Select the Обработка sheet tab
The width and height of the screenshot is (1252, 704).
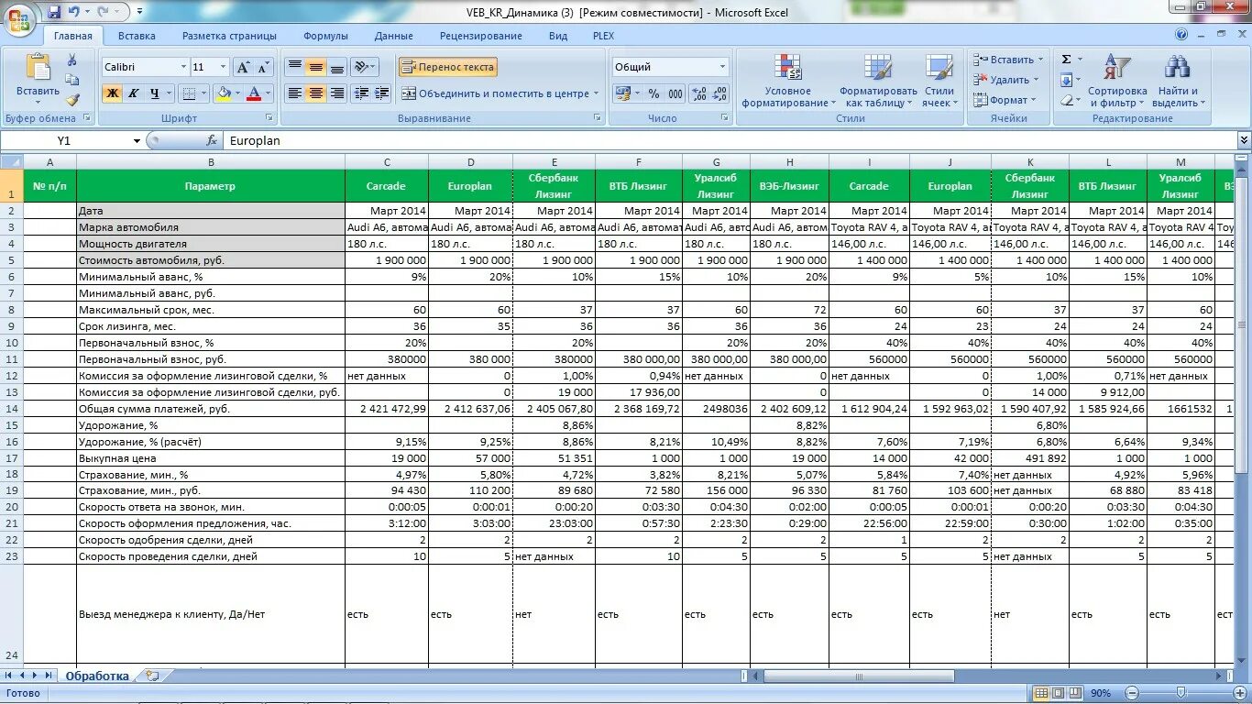(96, 676)
